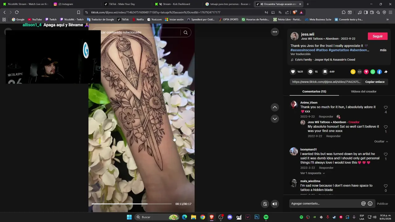Screen dimensions: 395x222
Task: Like the jess.wii video with heart icon
Action: [x=293, y=72]
